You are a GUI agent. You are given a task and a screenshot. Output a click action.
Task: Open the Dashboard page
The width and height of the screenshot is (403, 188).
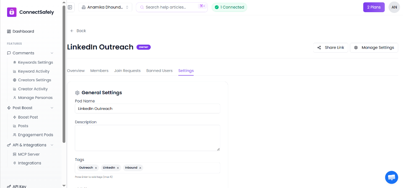point(20,31)
